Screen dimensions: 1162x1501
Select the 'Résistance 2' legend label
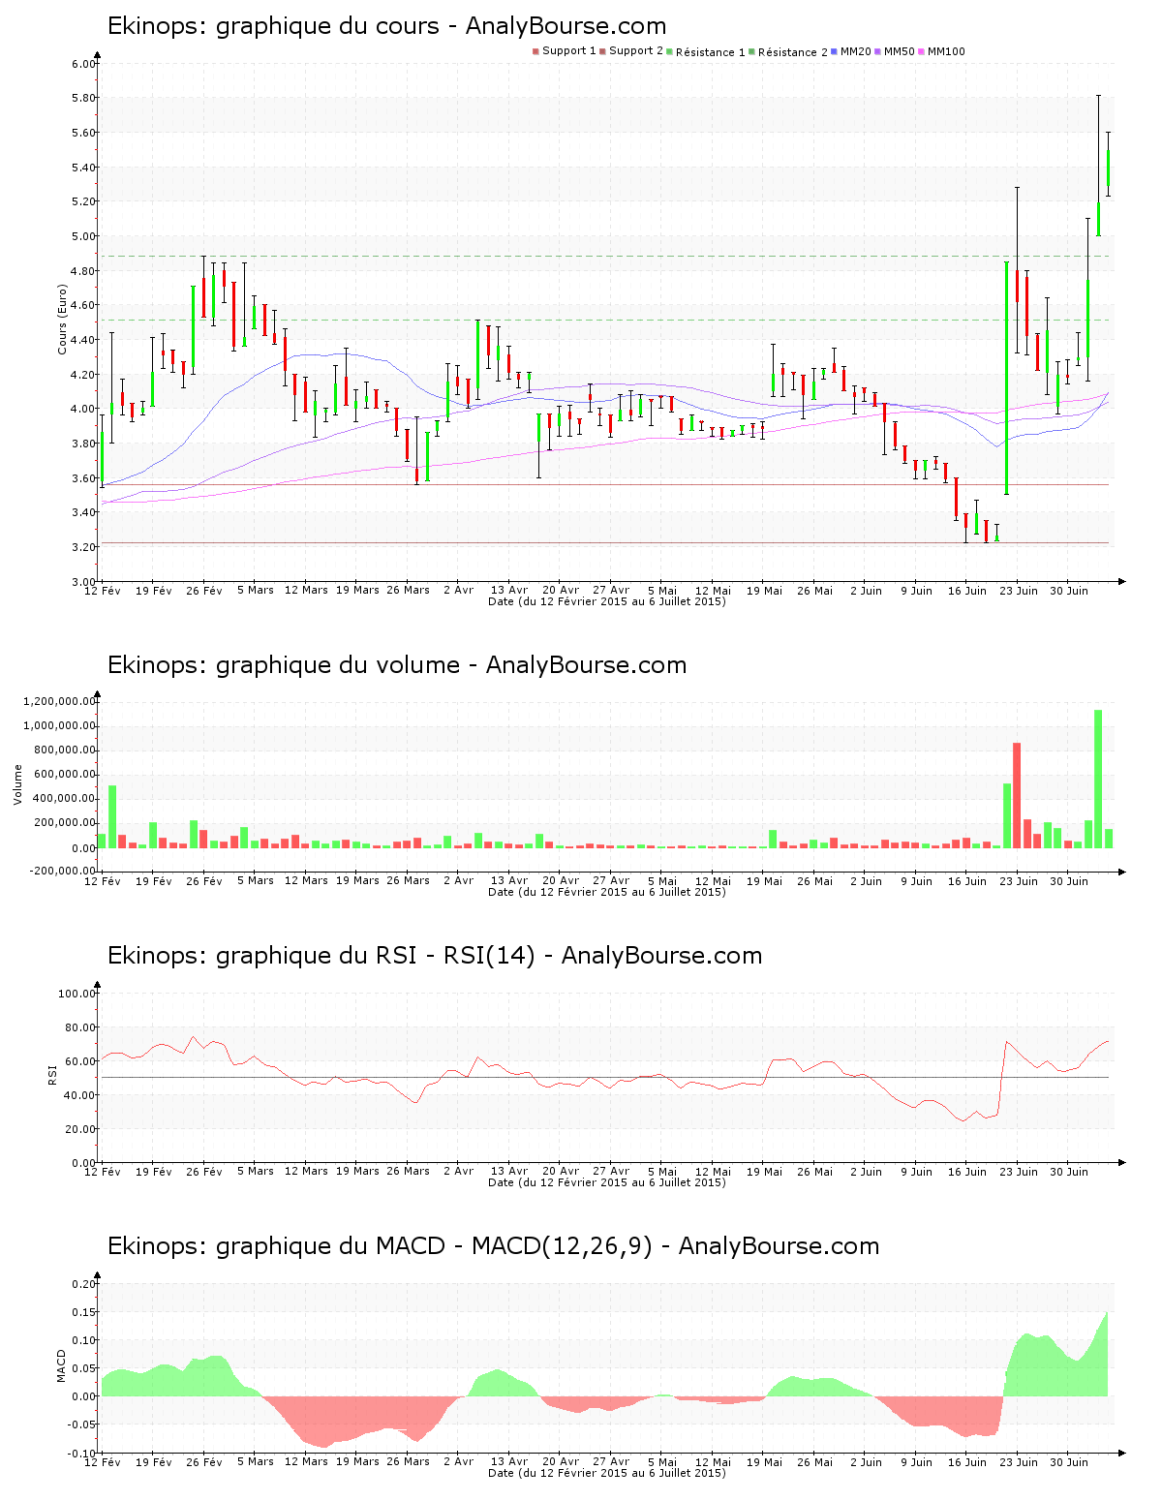[793, 52]
